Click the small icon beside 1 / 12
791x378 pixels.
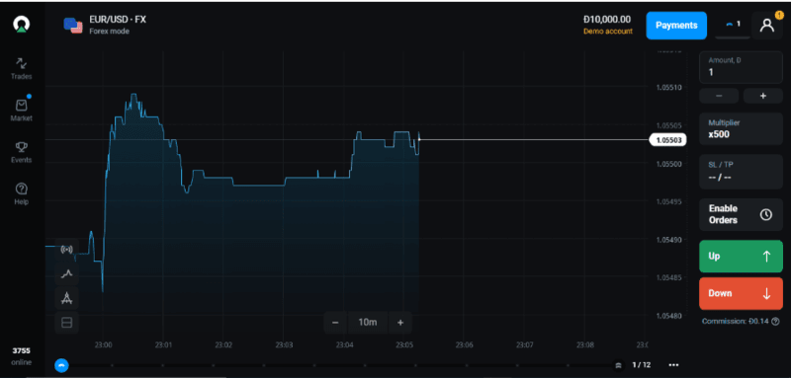(x=619, y=365)
